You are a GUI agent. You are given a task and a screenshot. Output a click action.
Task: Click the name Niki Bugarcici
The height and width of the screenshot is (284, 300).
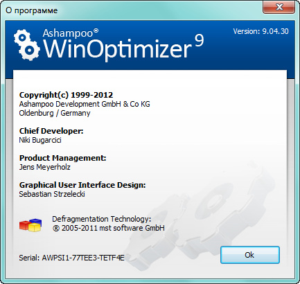click(40, 140)
